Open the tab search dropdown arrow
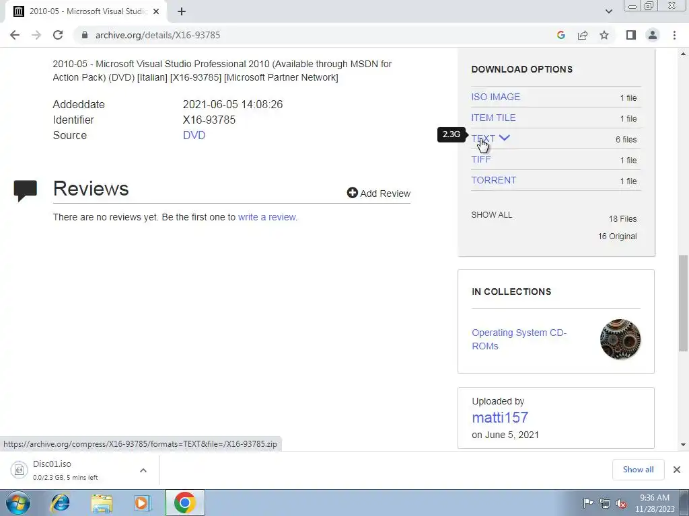This screenshot has width=689, height=516. (x=608, y=11)
